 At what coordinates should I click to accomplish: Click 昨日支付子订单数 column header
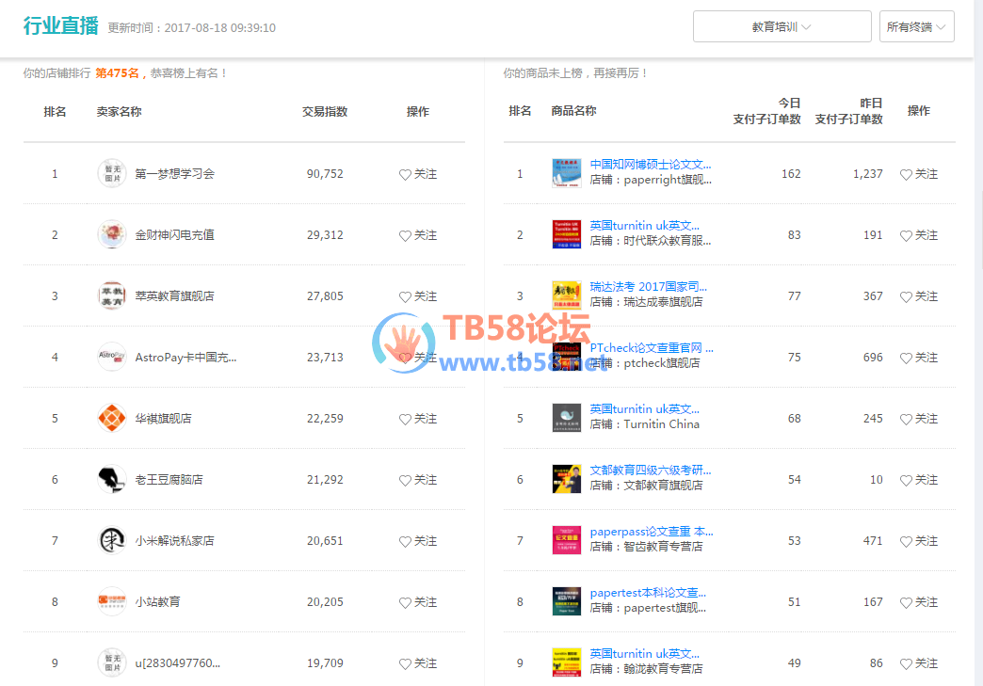[x=849, y=111]
